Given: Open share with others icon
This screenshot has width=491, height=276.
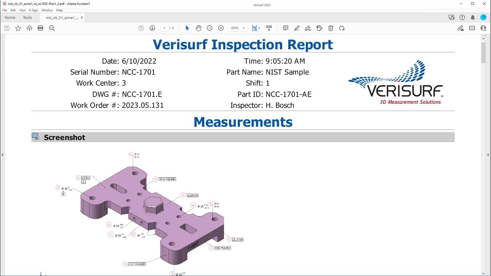Looking at the screenshot, I should (483, 28).
